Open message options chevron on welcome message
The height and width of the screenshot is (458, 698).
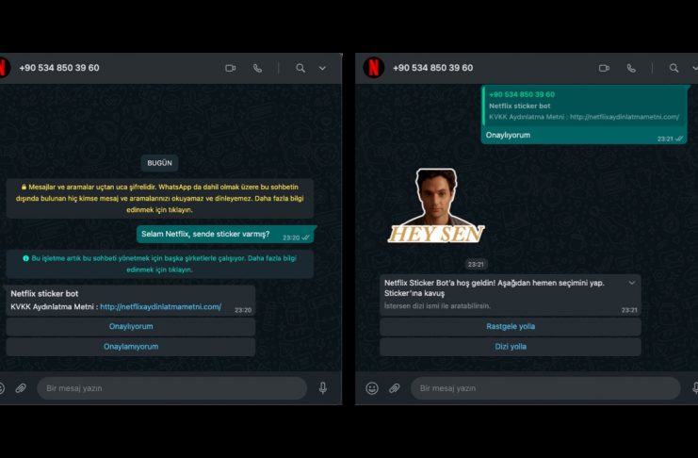tap(632, 283)
